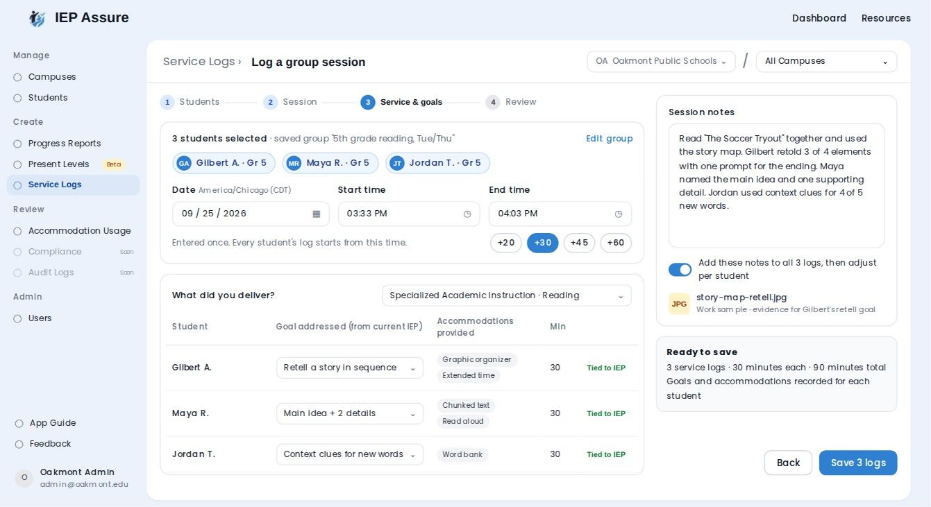Click the Maya R. · Gr 5 student chip
The width and height of the screenshot is (931, 507).
(x=330, y=163)
